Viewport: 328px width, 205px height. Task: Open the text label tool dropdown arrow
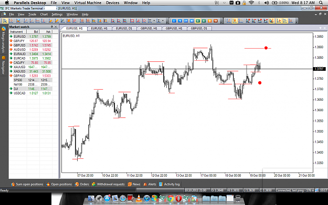point(154,20)
